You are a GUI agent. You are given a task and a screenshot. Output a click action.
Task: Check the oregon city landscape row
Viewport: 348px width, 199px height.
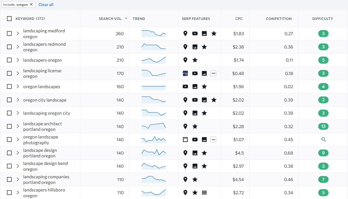point(9,100)
